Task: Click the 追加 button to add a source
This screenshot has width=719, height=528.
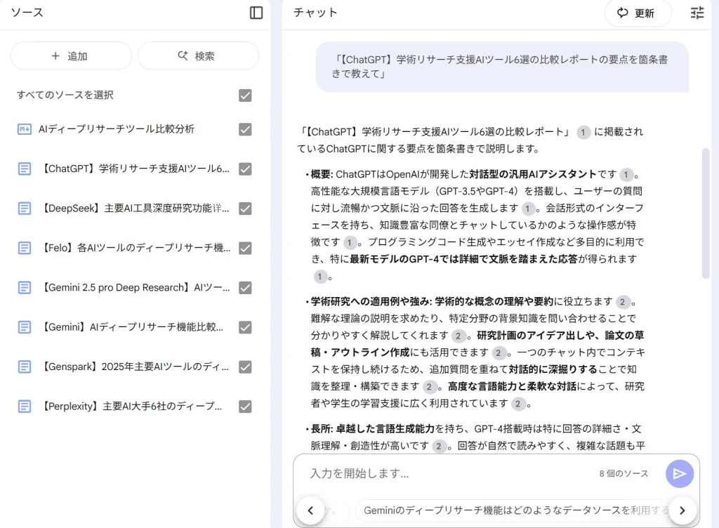Action: point(71,56)
